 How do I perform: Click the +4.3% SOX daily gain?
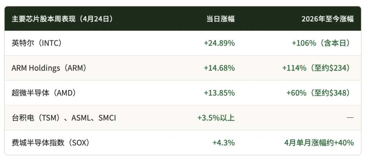[x=224, y=143]
